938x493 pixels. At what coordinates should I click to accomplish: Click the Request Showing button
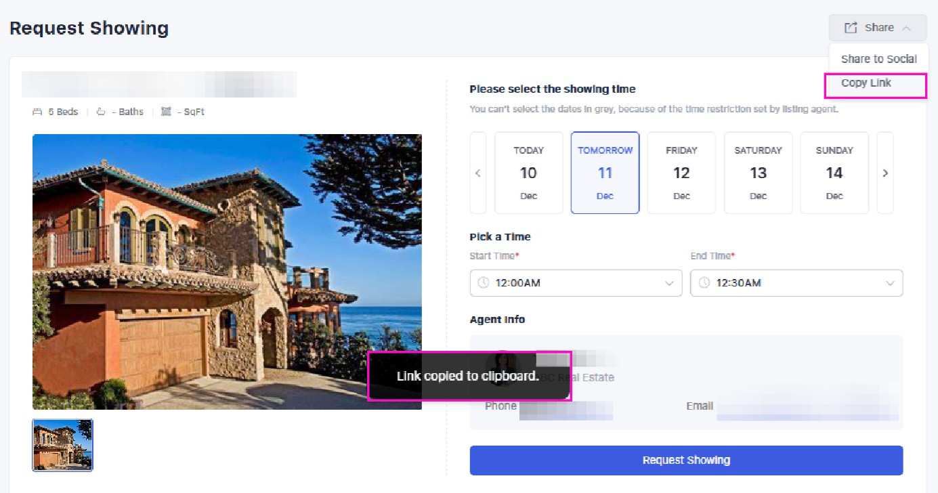[686, 460]
